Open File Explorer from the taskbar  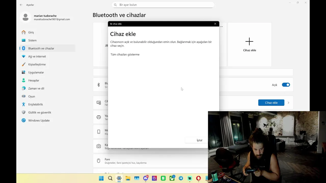tap(128, 178)
